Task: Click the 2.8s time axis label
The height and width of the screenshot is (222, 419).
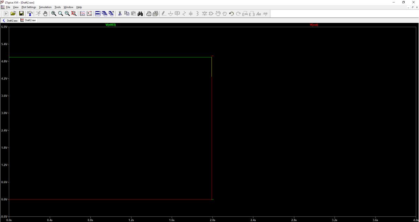Action: (x=294, y=220)
